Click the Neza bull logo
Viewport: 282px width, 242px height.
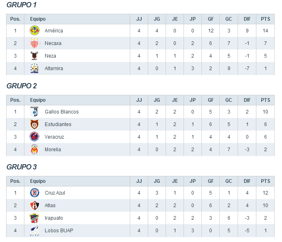pyautogui.click(x=35, y=56)
